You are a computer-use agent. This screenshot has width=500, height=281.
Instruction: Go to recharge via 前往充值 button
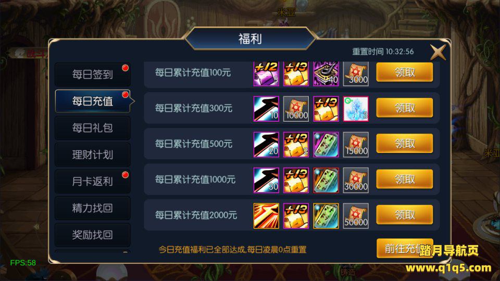point(405,248)
